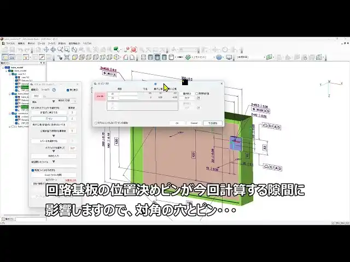Toggle the case node visibility checkbox

click(x=13, y=74)
